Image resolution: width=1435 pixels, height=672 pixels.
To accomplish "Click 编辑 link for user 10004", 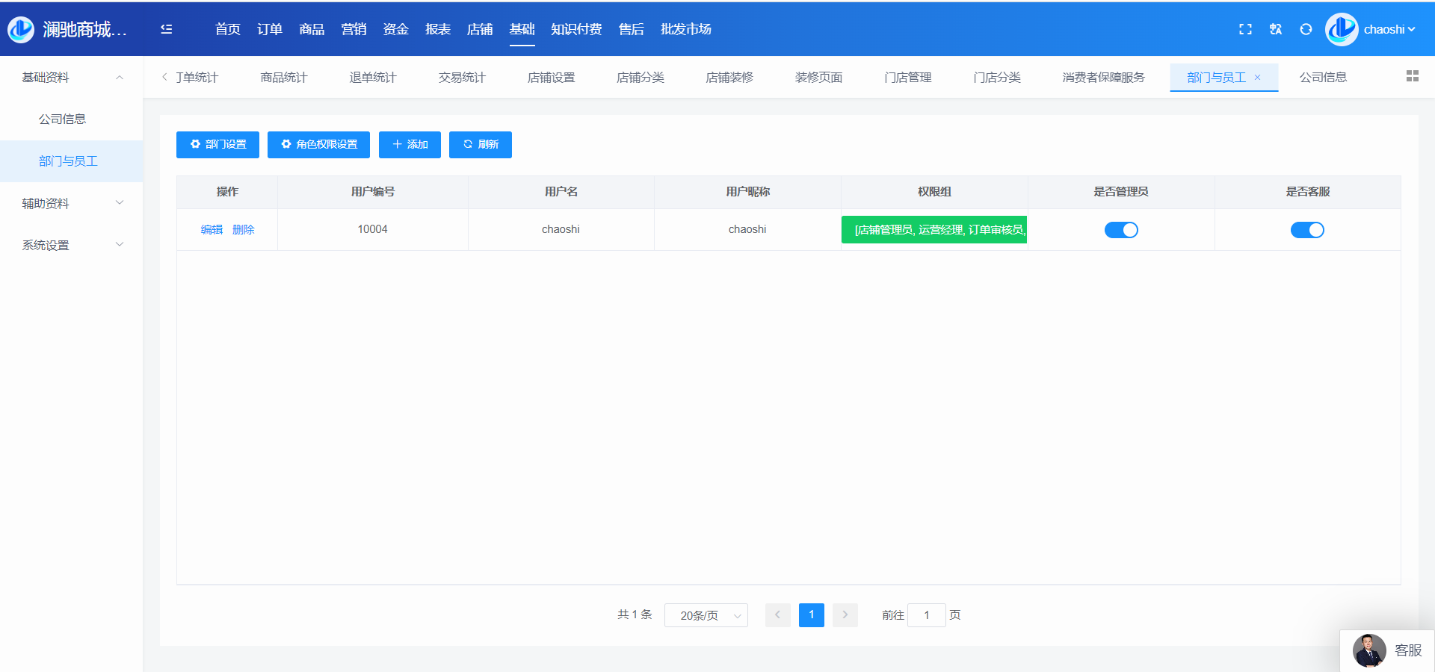I will [x=212, y=230].
